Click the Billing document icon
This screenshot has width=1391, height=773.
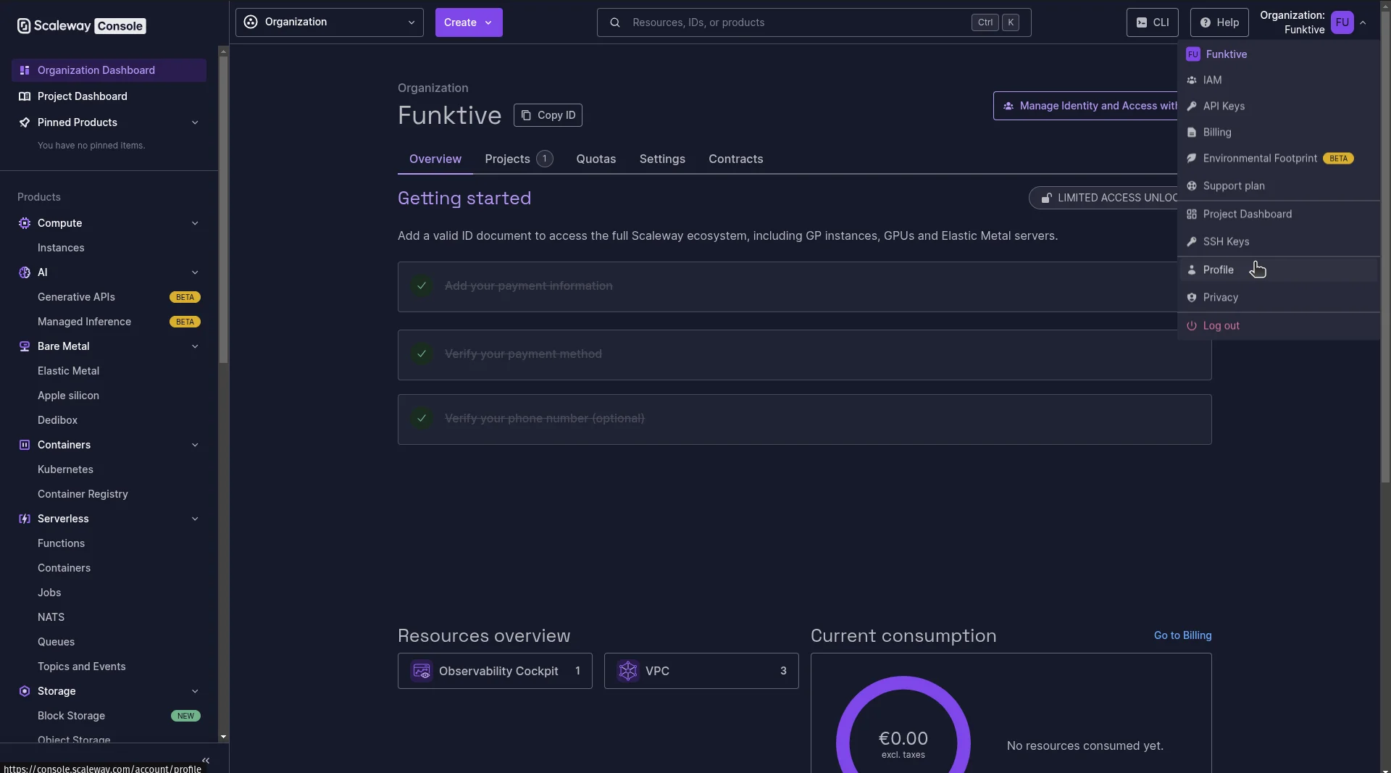click(1192, 133)
